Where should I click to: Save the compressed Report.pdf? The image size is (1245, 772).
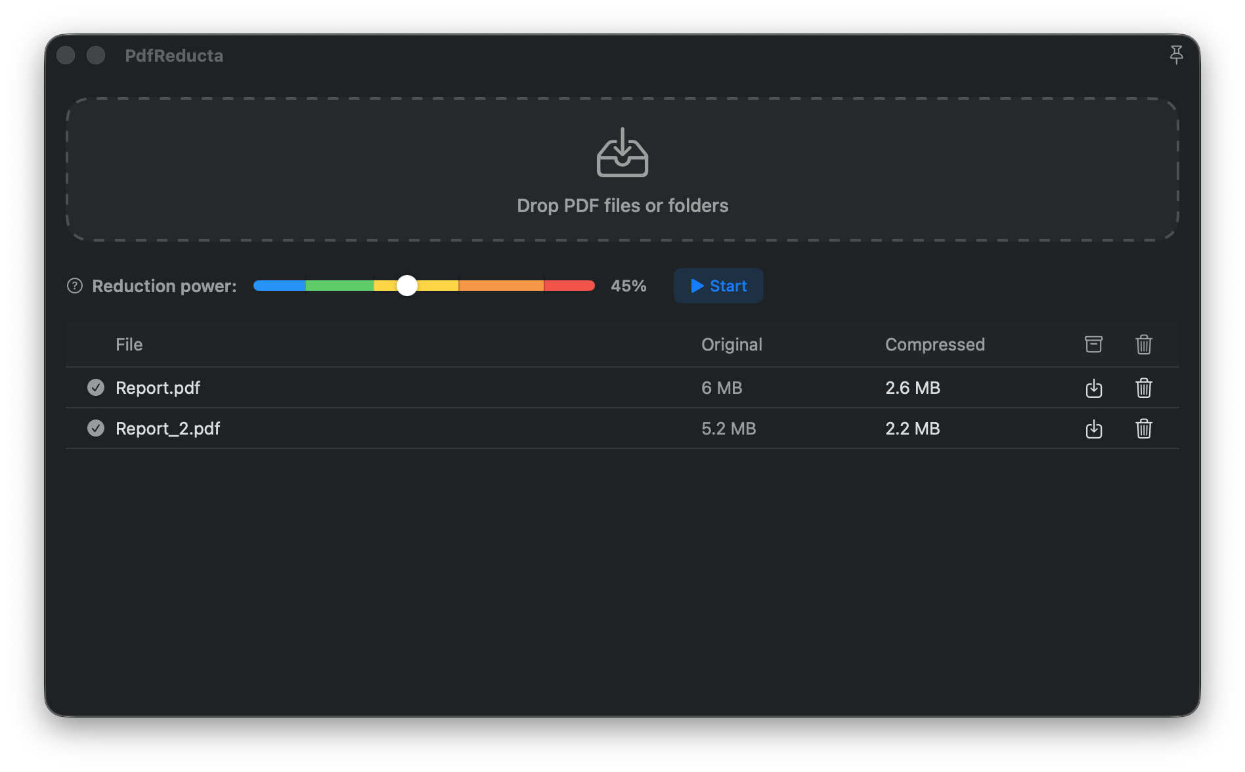1093,388
